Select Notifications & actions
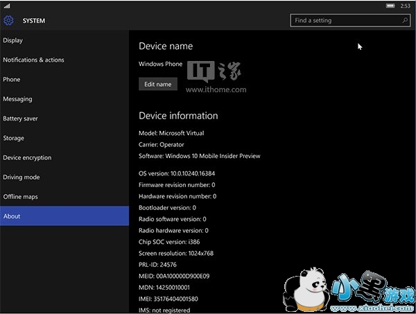 click(33, 60)
